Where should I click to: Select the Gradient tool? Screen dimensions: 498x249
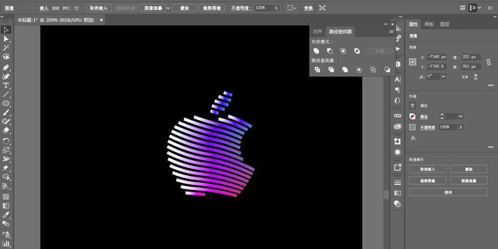coord(6,206)
